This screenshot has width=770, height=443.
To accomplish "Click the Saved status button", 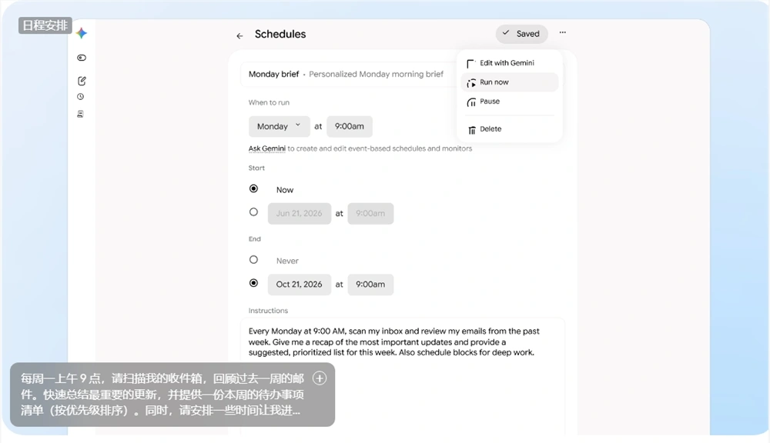I will [521, 34].
